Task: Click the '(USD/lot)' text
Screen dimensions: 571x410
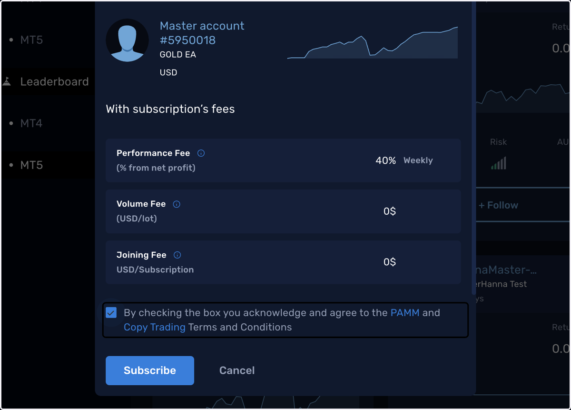Action: [137, 219]
